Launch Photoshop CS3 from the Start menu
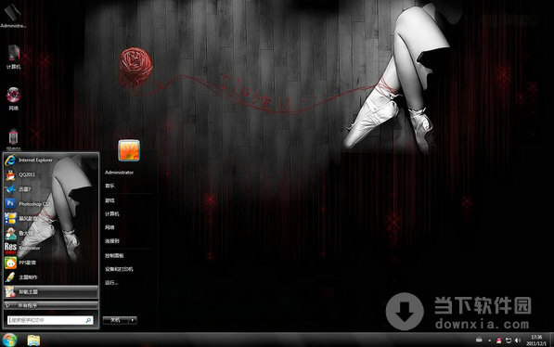The width and height of the screenshot is (554, 347). [x=51, y=204]
